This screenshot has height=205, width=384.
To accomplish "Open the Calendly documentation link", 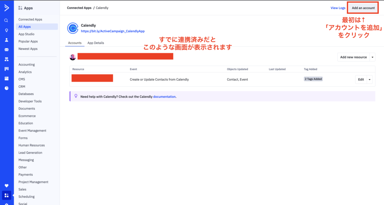I will [x=164, y=97].
